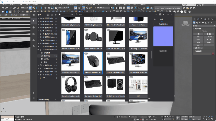Click the Play Animation button in bottom bar
This screenshot has width=216, height=121.
click(167, 117)
